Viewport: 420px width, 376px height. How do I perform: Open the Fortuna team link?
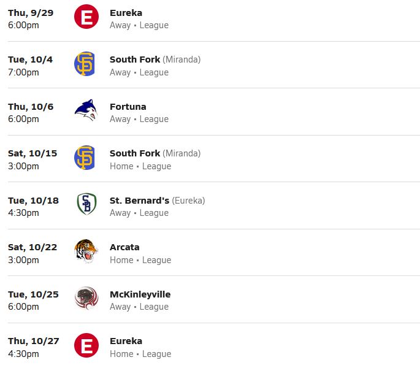(x=128, y=107)
